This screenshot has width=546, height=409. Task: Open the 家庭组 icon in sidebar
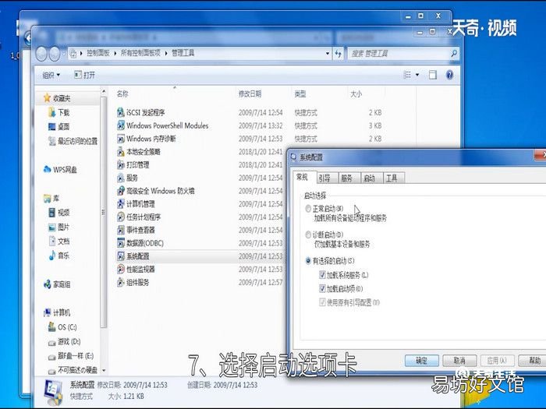pyautogui.click(x=47, y=284)
